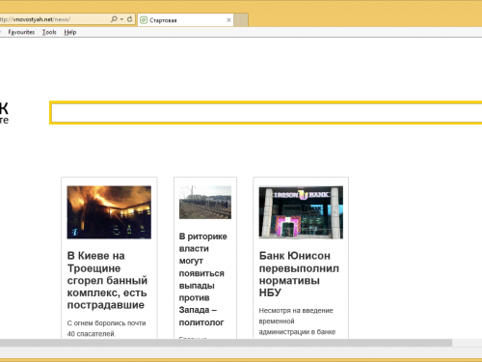Click text С огнем боролись почти 40 спасателей
482x362 pixels.
[x=106, y=328]
